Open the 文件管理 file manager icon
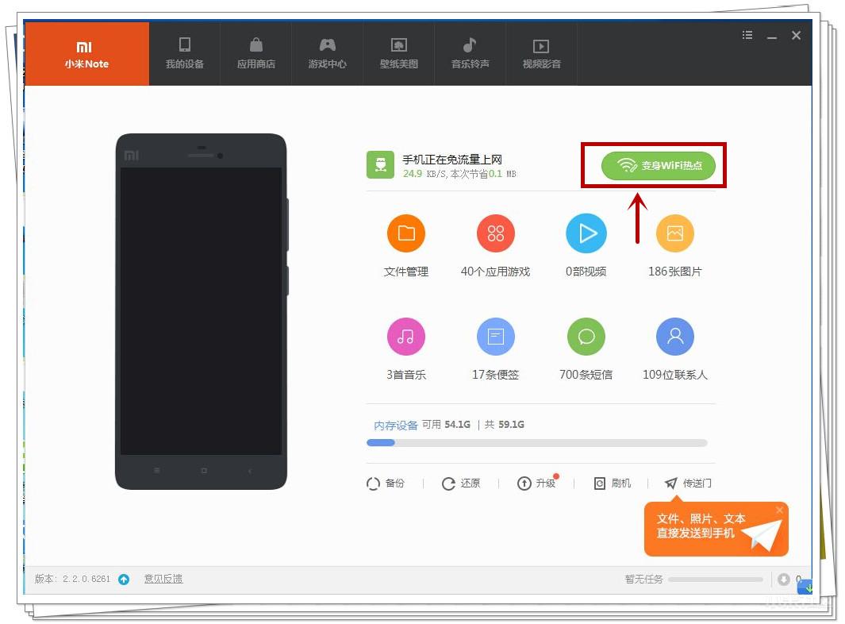The height and width of the screenshot is (624, 845). 405,233
